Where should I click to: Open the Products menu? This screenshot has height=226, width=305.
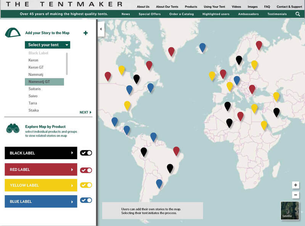(191, 6)
